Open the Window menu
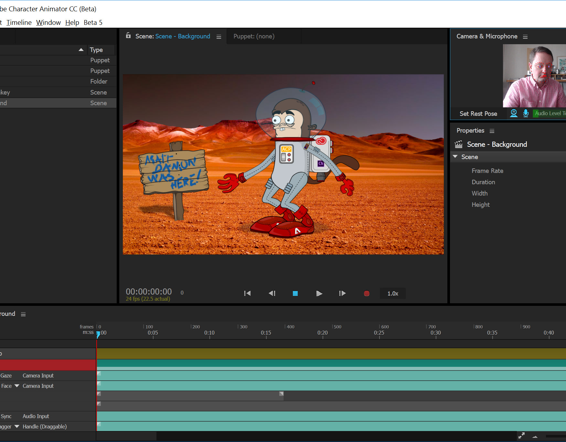The width and height of the screenshot is (566, 442). [48, 22]
